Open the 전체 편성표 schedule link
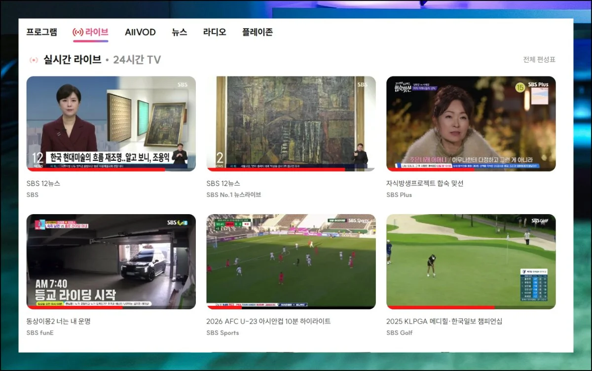592x371 pixels. [x=539, y=60]
